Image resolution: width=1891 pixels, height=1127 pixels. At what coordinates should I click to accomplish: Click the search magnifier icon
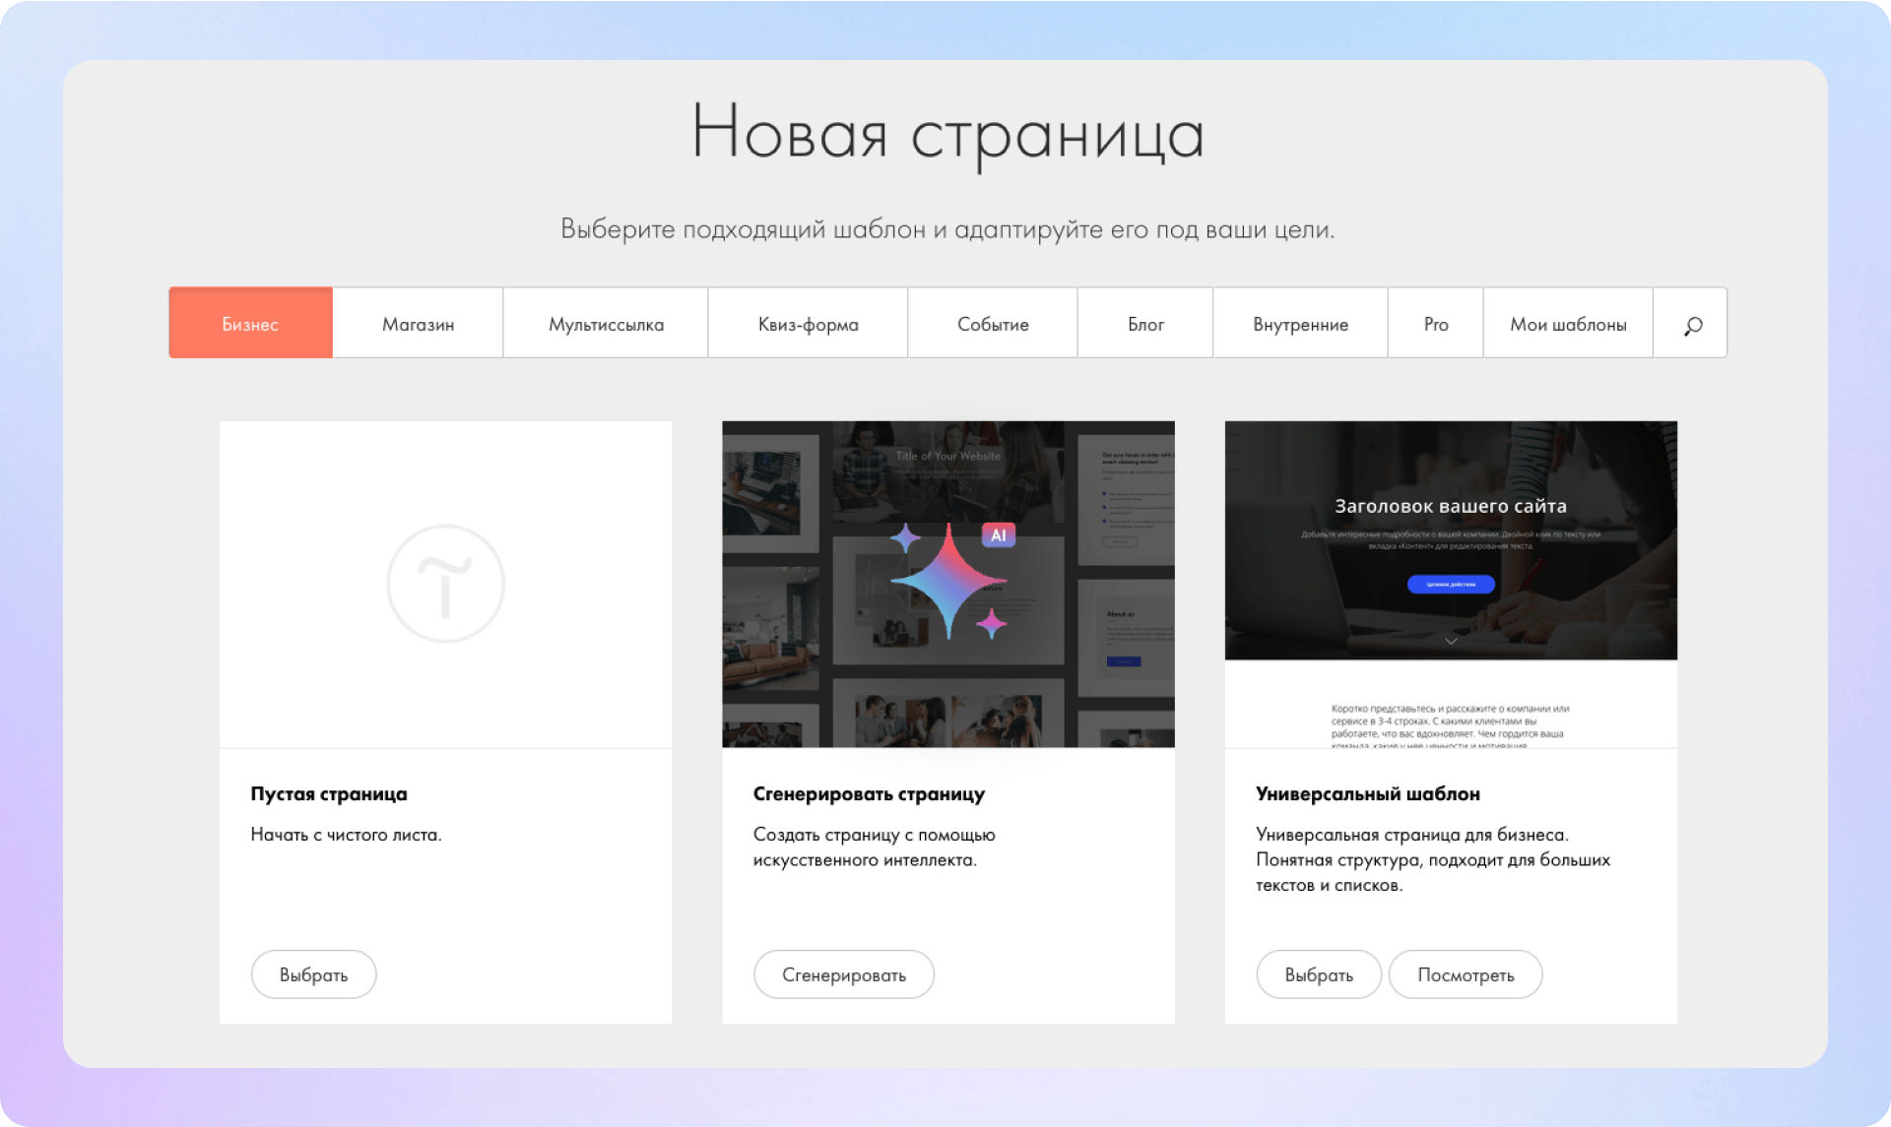pos(1692,325)
